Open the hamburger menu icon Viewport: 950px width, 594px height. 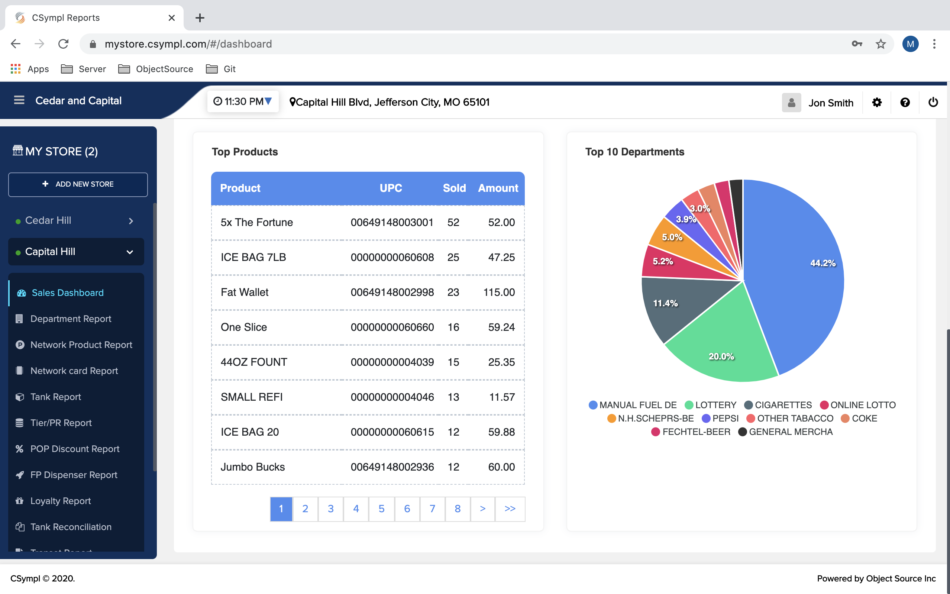[x=19, y=100]
